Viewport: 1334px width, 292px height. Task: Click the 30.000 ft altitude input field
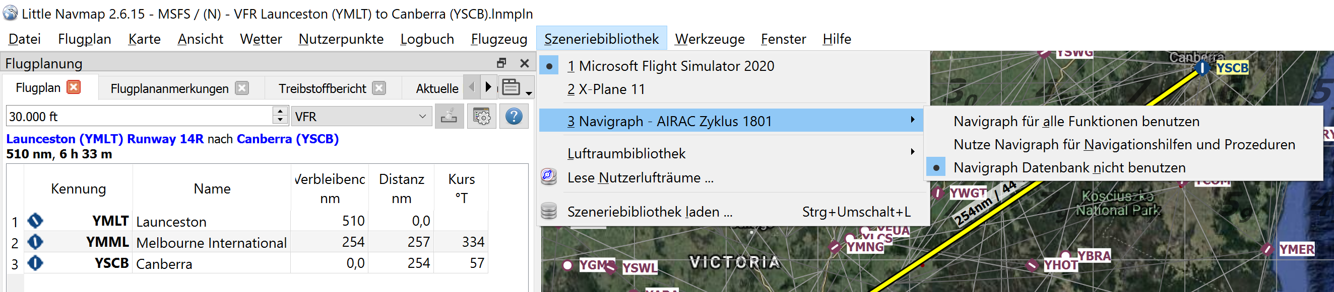[139, 116]
